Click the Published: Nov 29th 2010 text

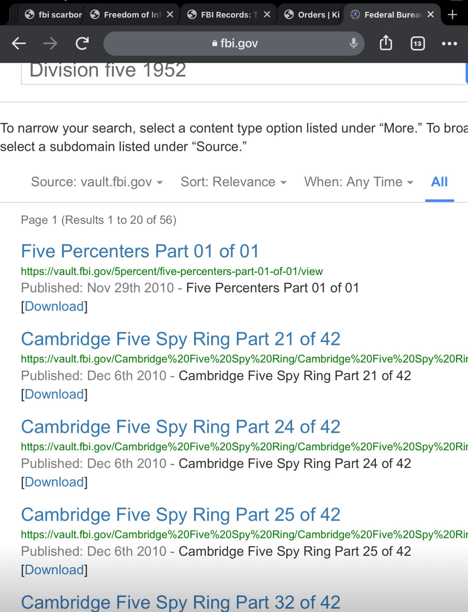98,288
